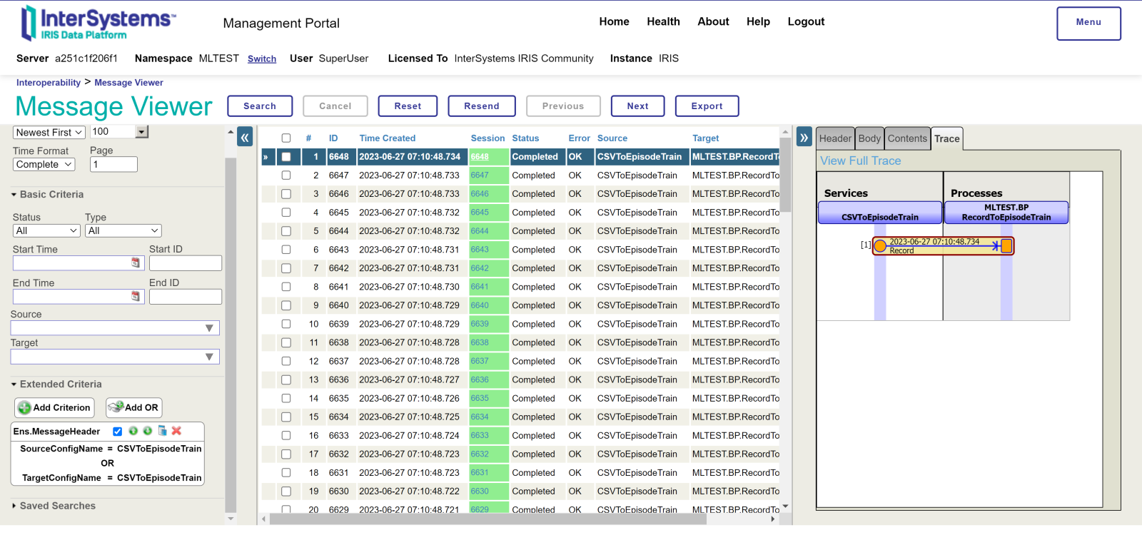Open the End Time calendar picker
Image resolution: width=1142 pixels, height=535 pixels.
[136, 297]
